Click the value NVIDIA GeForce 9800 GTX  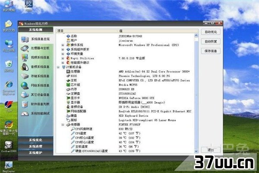coord(136,98)
